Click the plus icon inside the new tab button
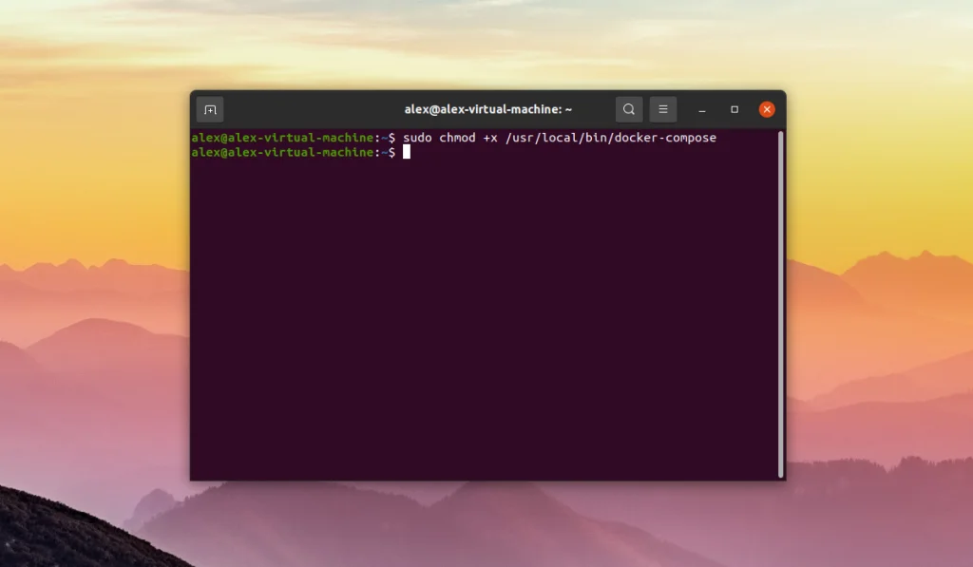 pos(209,108)
